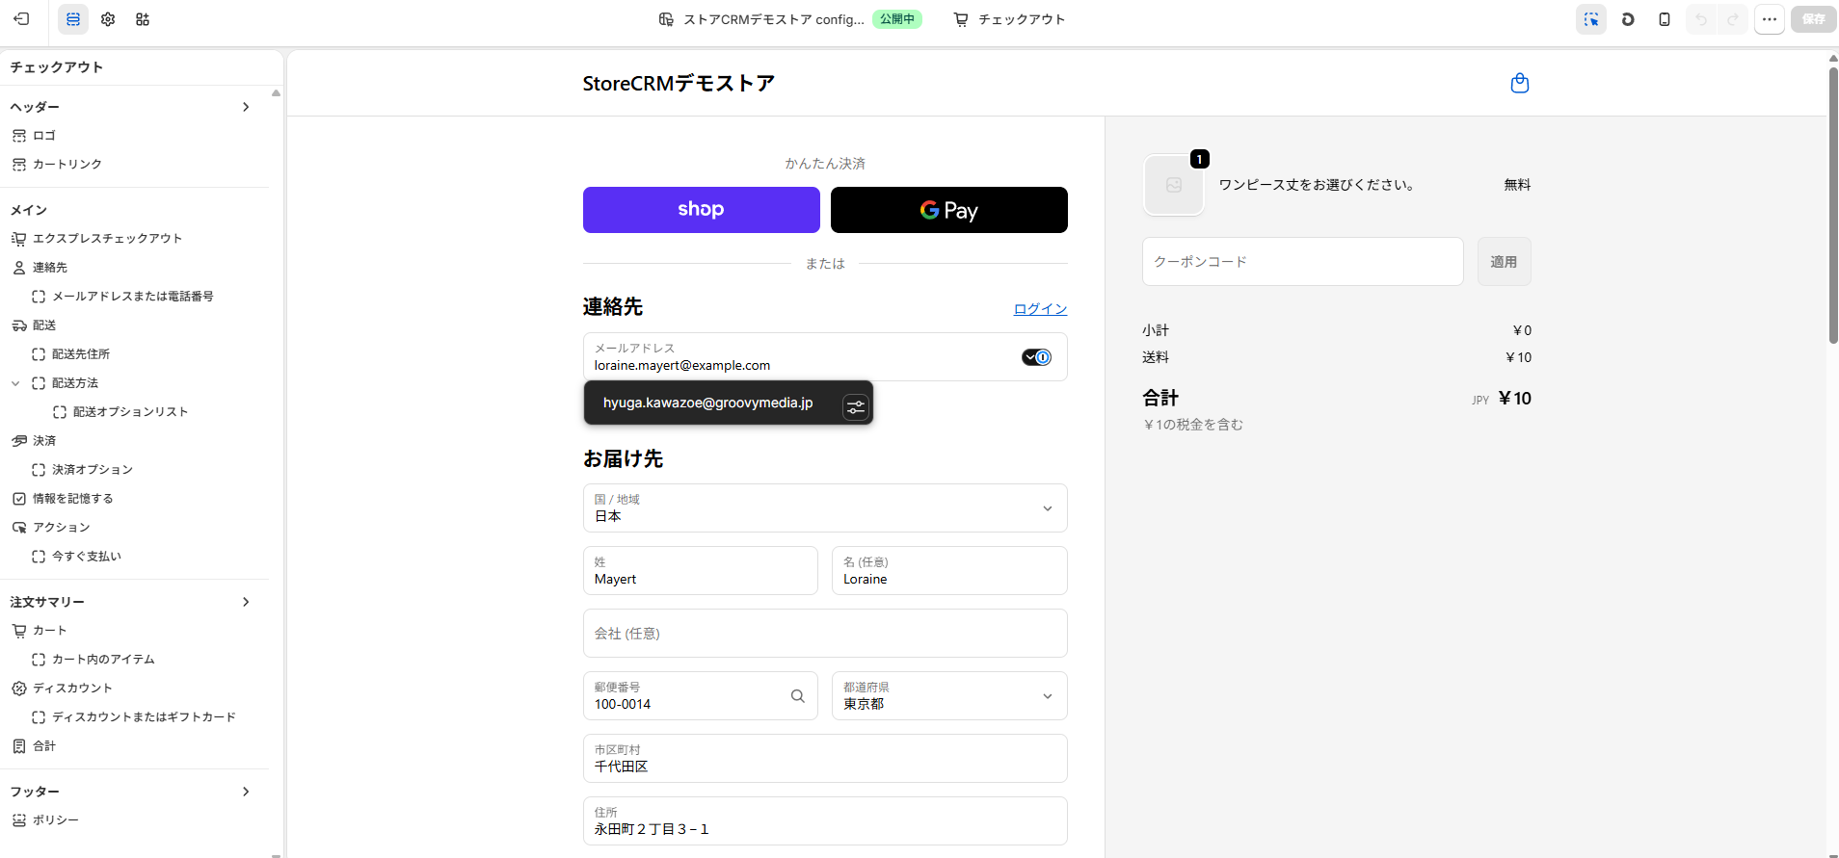Toggle the inspector selection tool icon
The image size is (1839, 858).
click(x=1591, y=19)
